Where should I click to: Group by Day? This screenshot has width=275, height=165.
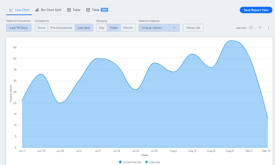coord(102,28)
